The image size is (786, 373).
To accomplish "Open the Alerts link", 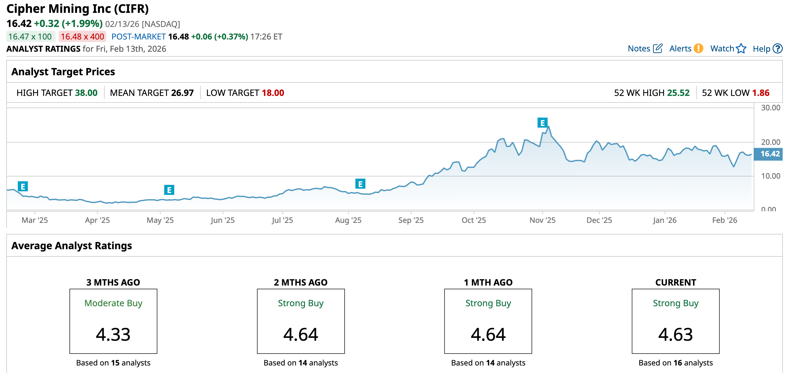I will (680, 49).
